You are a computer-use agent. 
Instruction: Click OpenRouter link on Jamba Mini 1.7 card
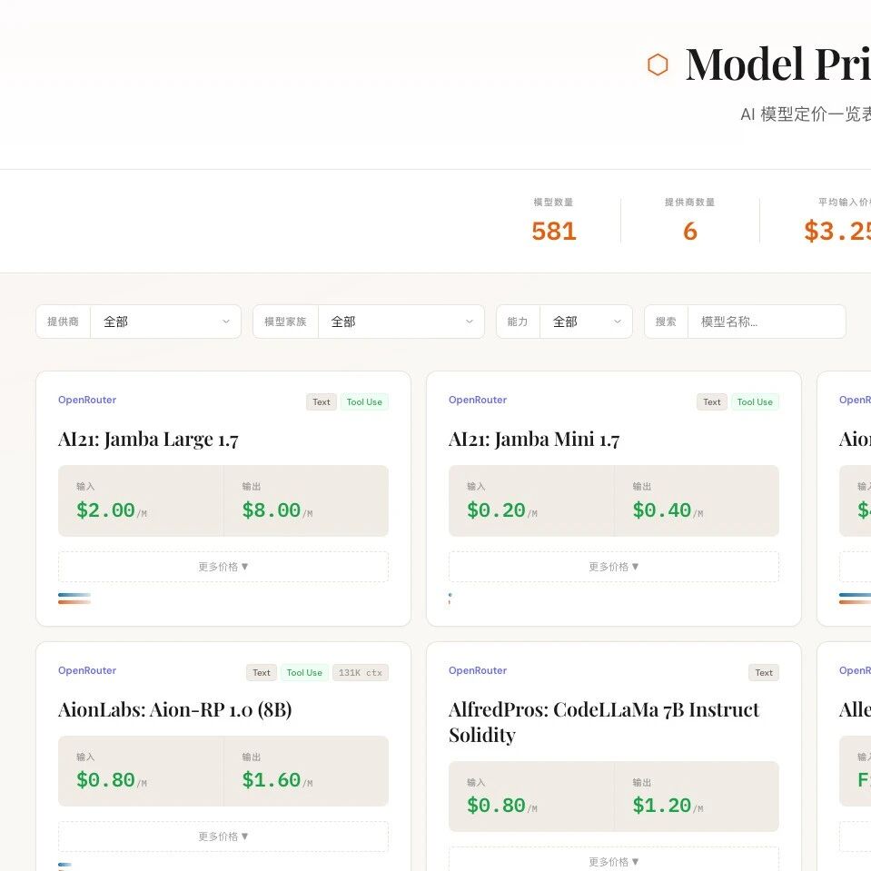tap(478, 400)
